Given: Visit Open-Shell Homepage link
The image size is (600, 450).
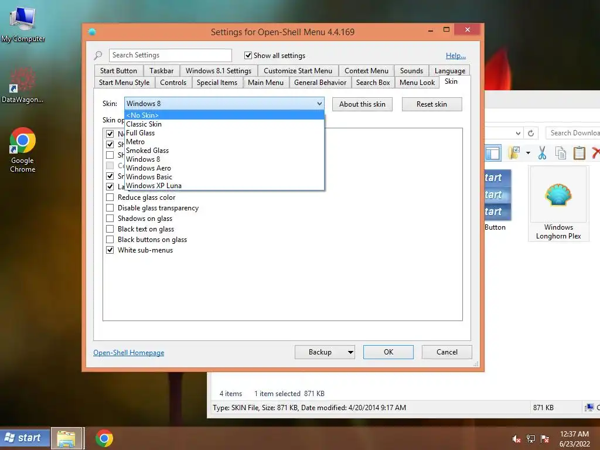Looking at the screenshot, I should tap(128, 353).
